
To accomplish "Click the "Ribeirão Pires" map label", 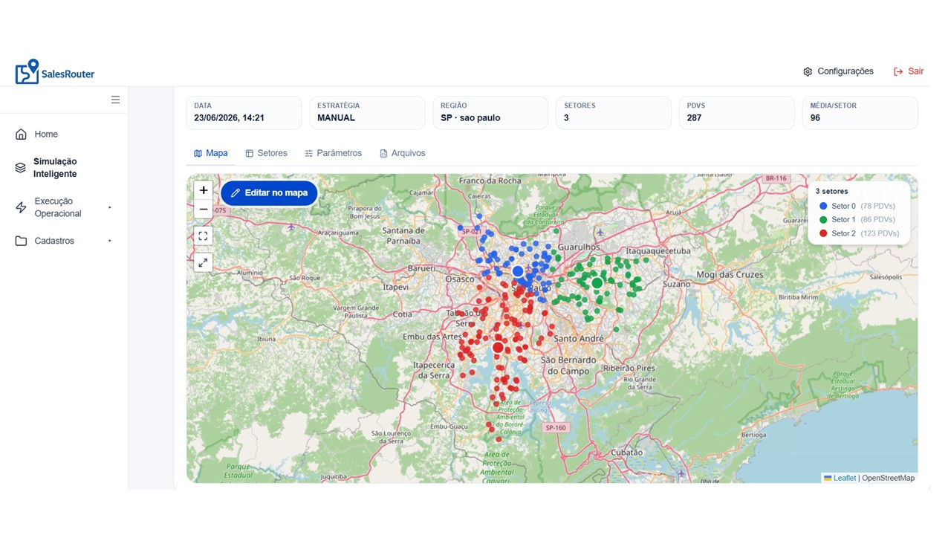I will (629, 368).
